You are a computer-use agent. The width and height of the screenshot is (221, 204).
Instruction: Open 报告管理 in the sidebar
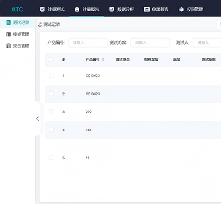(18, 46)
